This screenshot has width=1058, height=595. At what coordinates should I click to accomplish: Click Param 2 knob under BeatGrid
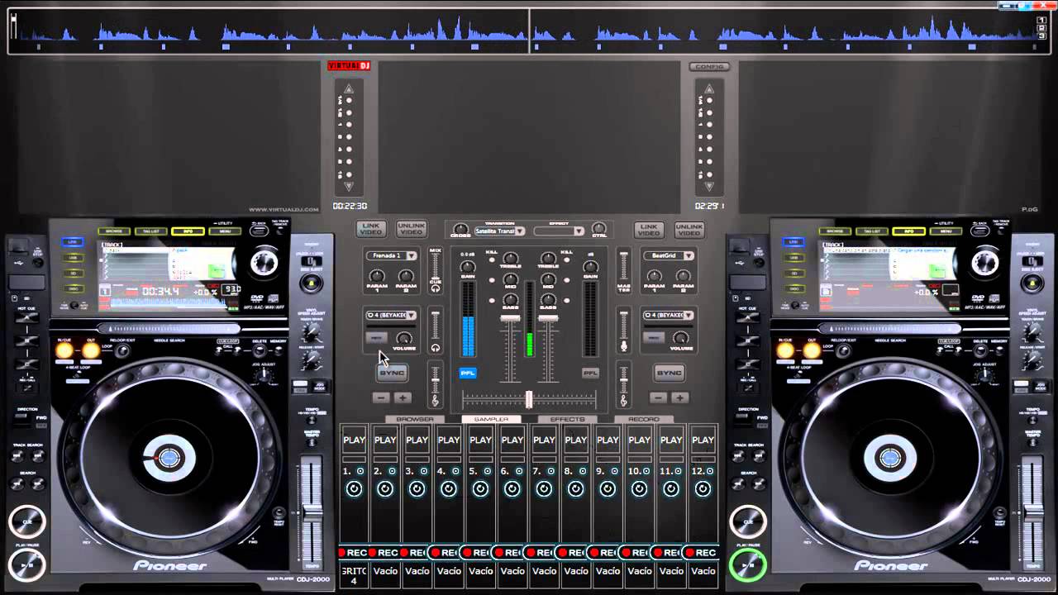coord(683,276)
